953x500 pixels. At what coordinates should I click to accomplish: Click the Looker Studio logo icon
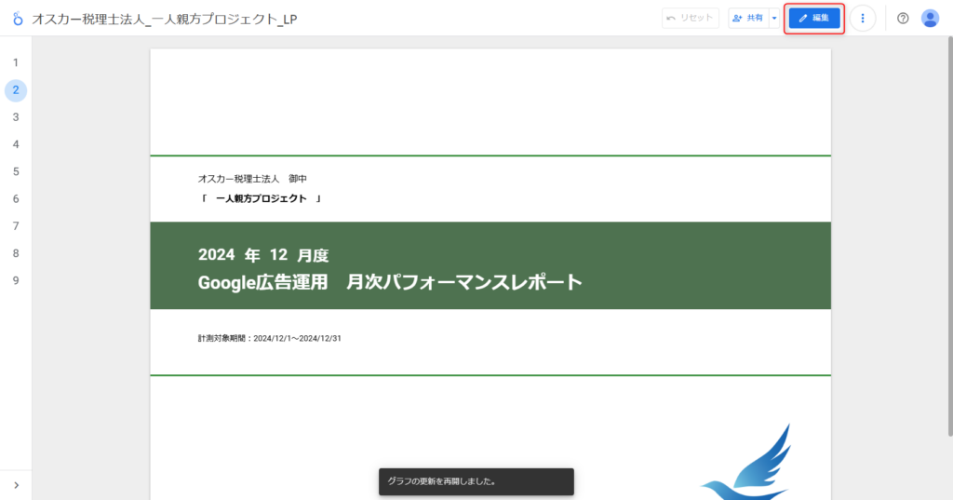pyautogui.click(x=16, y=19)
